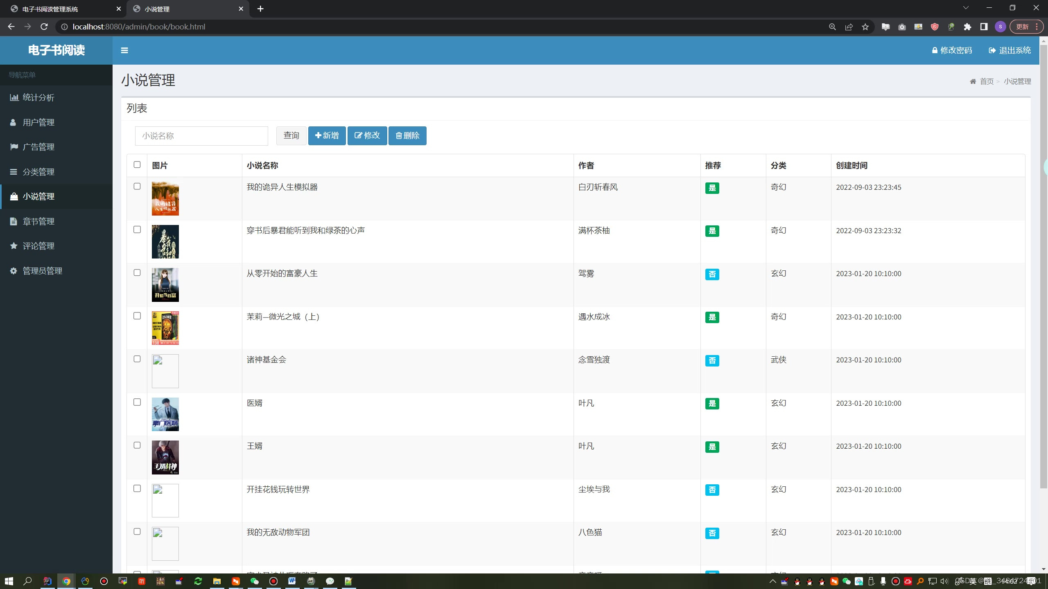The height and width of the screenshot is (589, 1048).
Task: Show hidden system tray icons arrow
Action: pos(772,581)
